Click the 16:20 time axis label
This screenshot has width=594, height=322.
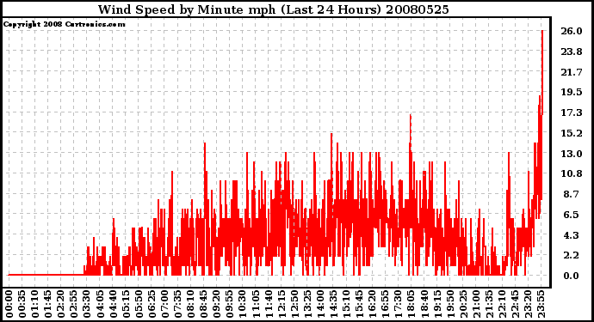pos(373,304)
